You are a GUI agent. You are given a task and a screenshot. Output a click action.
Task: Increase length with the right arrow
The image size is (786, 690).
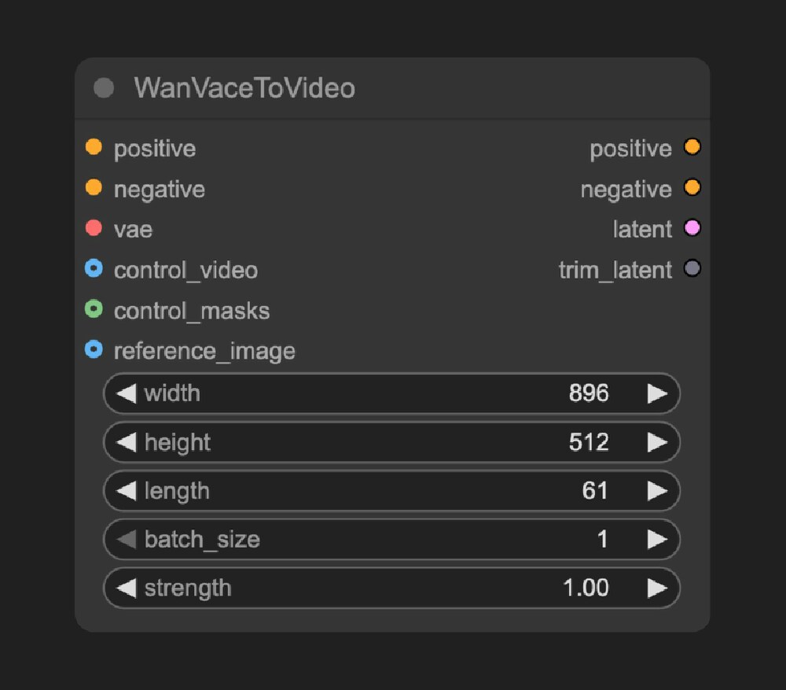coord(657,491)
